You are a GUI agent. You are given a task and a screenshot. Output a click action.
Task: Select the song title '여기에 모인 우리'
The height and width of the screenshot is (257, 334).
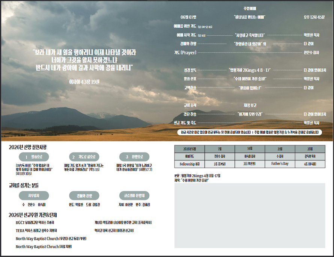[x=250, y=114]
